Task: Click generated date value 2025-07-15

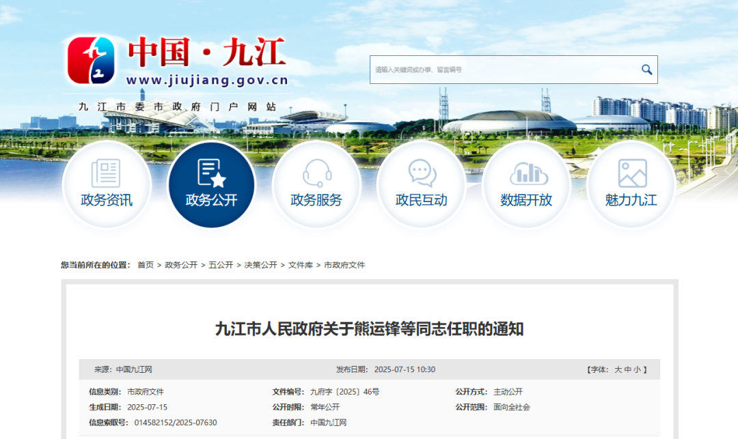Action: 148,407
